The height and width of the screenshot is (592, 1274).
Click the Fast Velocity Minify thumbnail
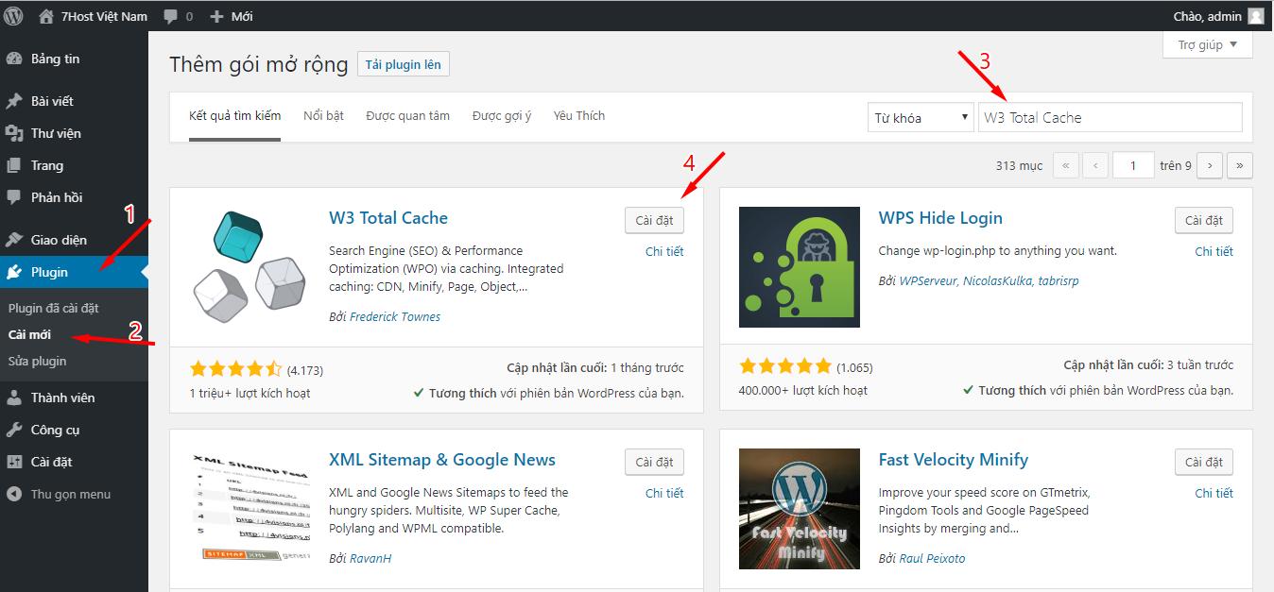800,509
